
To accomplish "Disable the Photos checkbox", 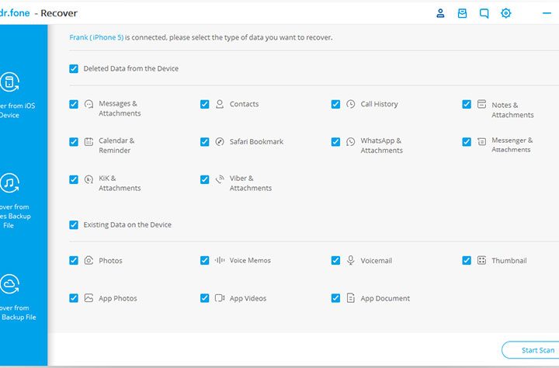I will pyautogui.click(x=74, y=260).
